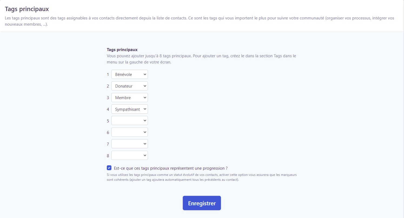Click the 'représentent une progression ?' checkbox label
The image size is (404, 218).
click(171, 168)
